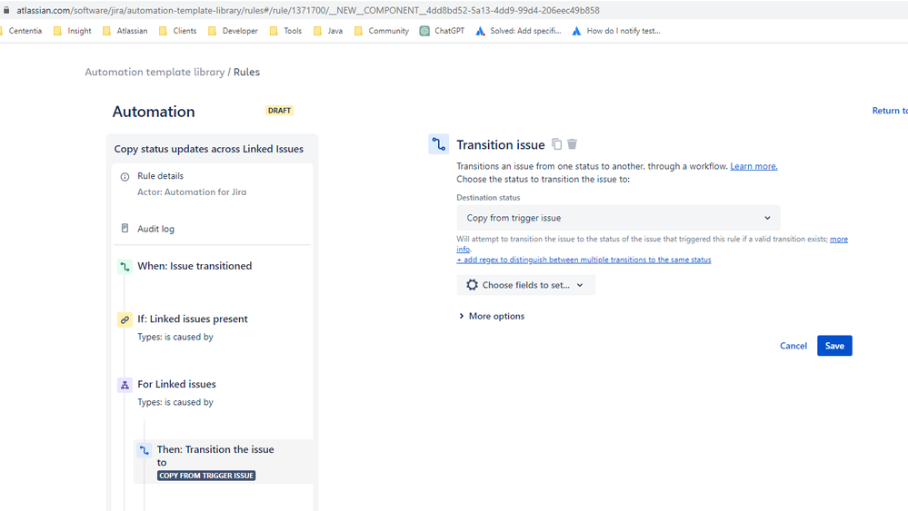Image resolution: width=908 pixels, height=511 pixels.
Task: Click the large Transition issue header icon
Action: pos(438,144)
